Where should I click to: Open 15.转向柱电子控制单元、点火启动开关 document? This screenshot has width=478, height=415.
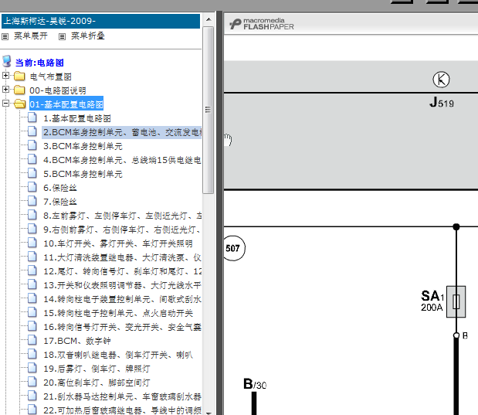[x=118, y=313]
